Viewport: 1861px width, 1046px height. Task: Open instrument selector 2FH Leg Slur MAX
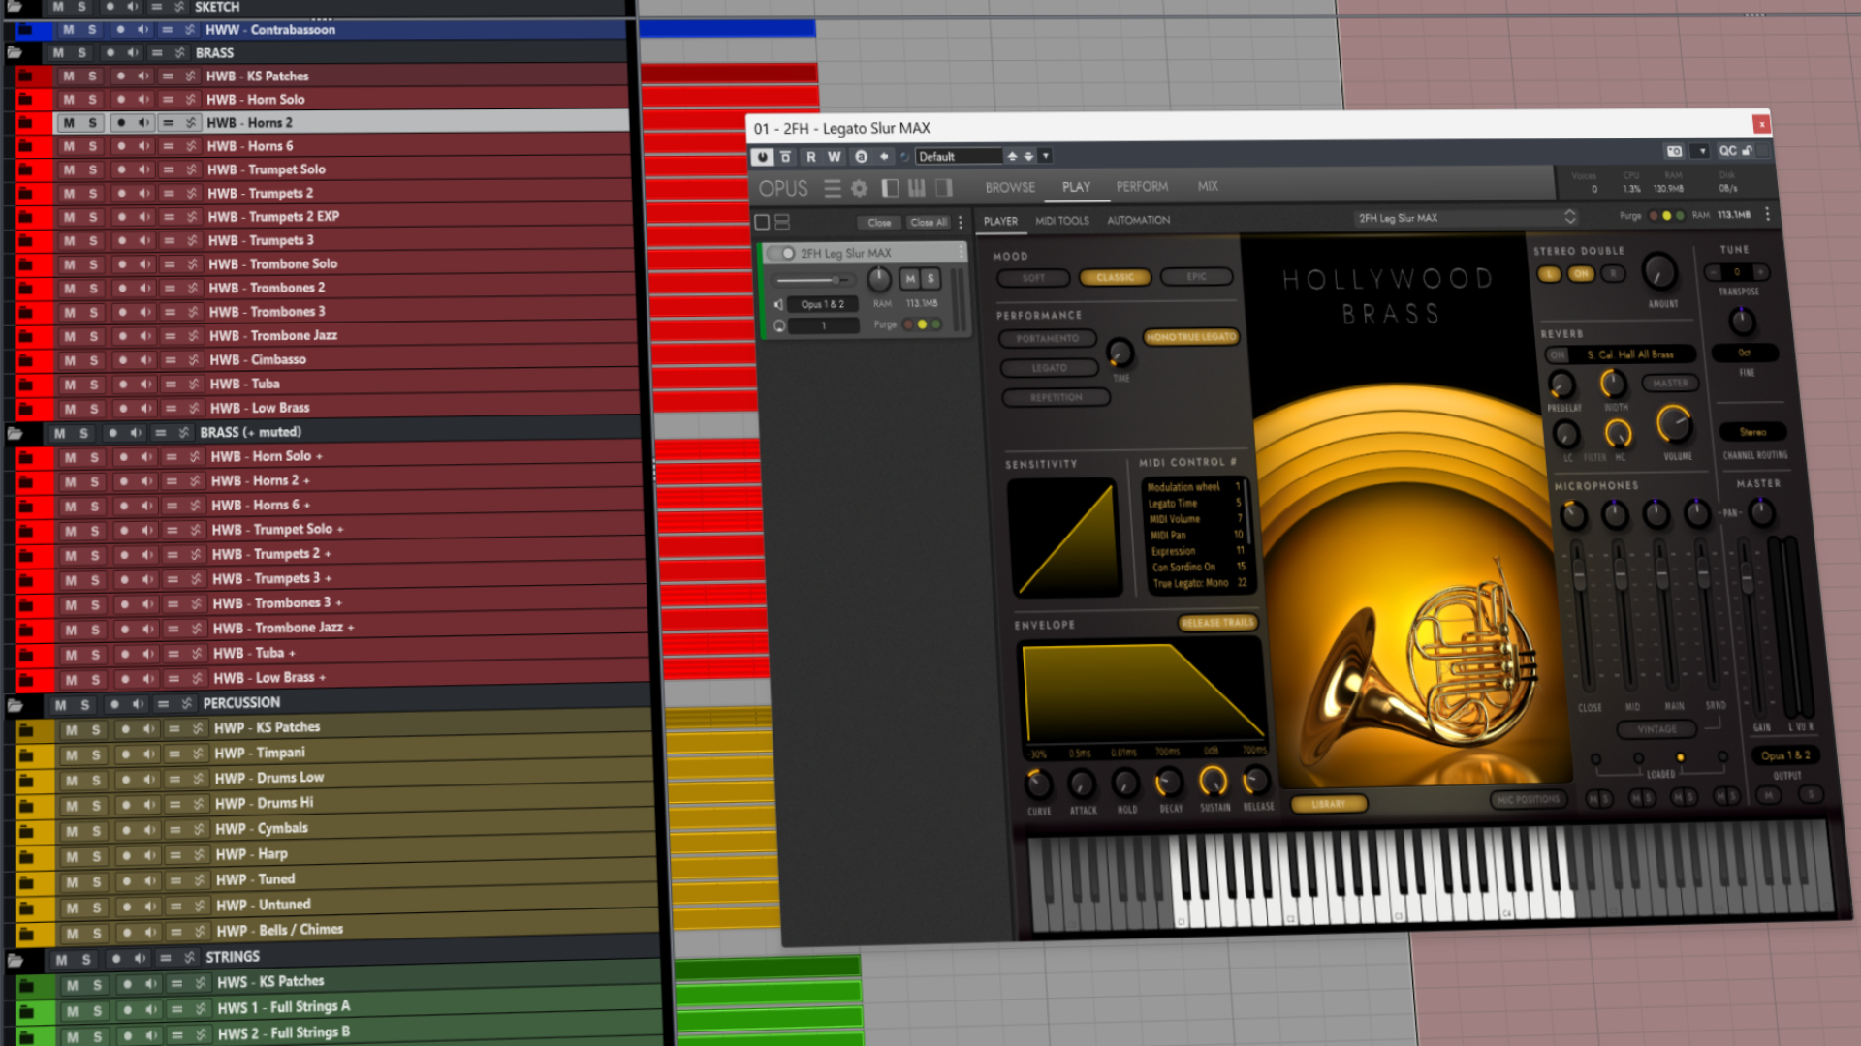pos(1466,218)
